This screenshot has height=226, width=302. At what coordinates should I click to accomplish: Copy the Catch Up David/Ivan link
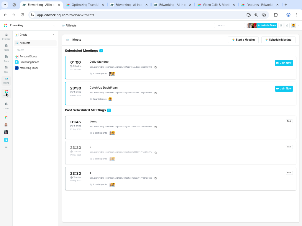coord(156,93)
